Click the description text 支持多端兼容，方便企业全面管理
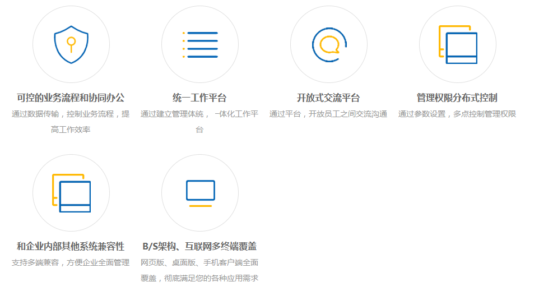 (x=71, y=262)
